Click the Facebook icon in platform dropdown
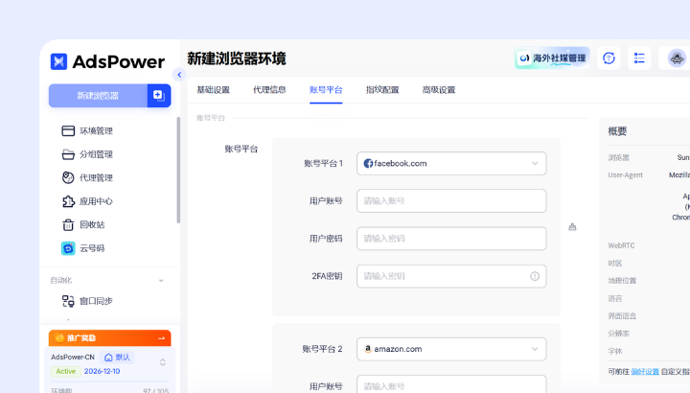 coord(368,164)
